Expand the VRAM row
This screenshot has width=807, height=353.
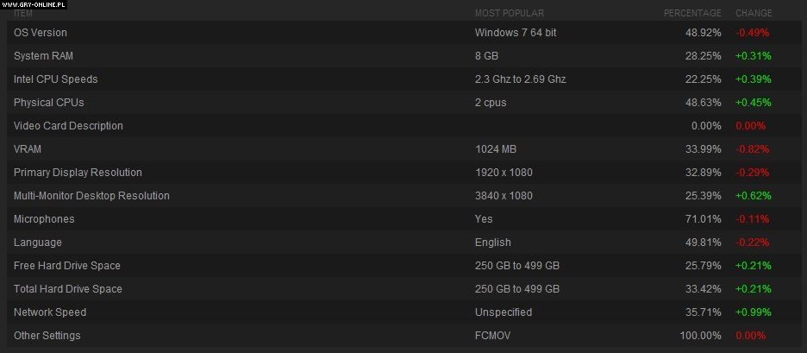coord(28,149)
